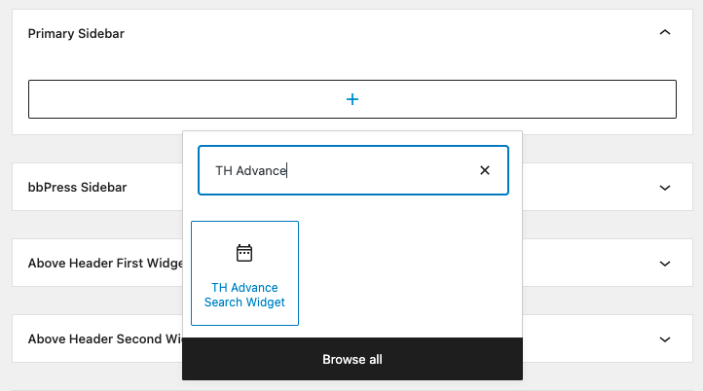This screenshot has width=703, height=391.
Task: Click the bbPress Sidebar down-arrow icon
Action: click(665, 187)
